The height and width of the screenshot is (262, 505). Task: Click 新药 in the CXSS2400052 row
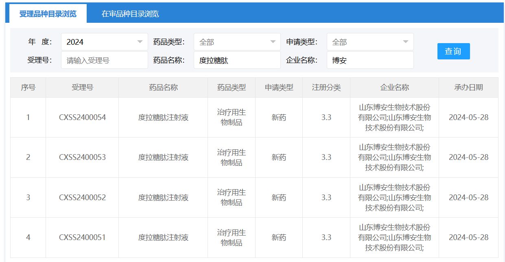coord(279,198)
